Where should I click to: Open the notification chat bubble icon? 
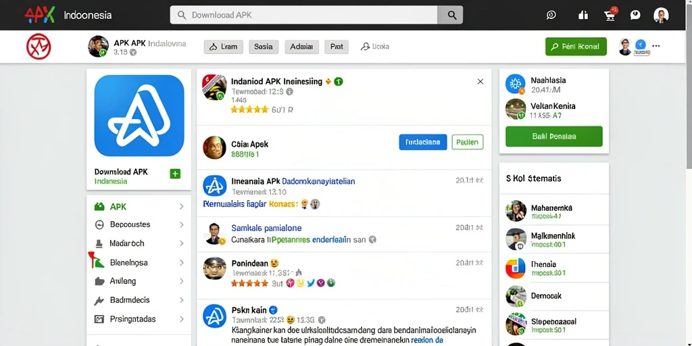(x=635, y=15)
